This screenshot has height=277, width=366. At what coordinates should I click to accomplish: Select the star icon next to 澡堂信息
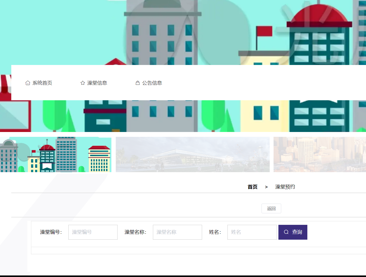point(82,83)
